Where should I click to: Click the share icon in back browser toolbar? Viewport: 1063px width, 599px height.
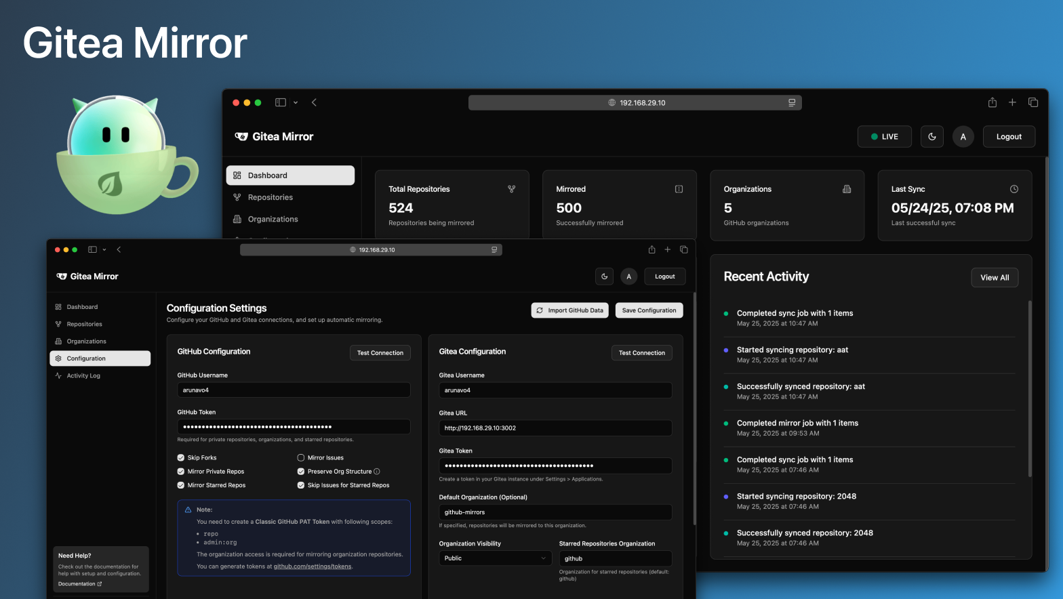992,102
